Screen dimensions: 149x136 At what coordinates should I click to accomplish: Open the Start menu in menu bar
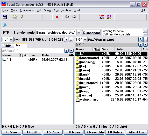pos(77,10)
